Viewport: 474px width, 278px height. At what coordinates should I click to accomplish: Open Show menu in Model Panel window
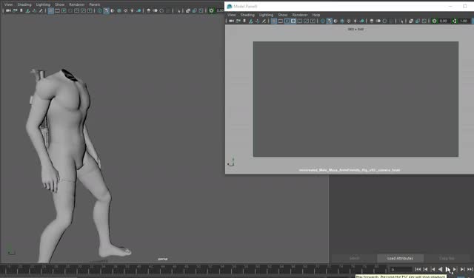[x=283, y=15]
